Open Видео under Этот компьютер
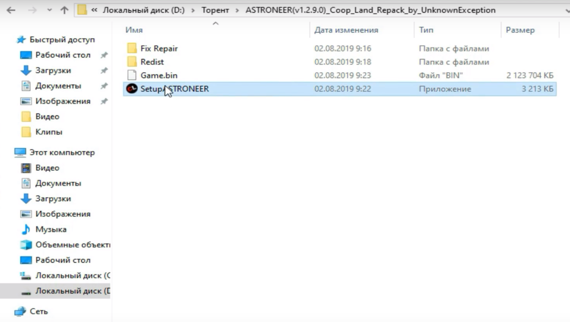Viewport: 570px width, 322px height. pos(47,167)
